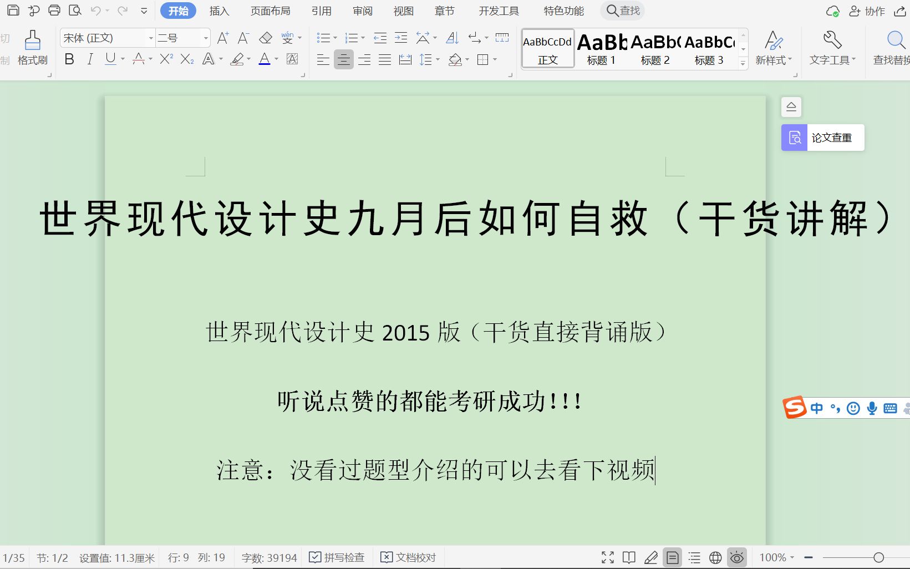Toggle spell check (拼写检查)
Image resolution: width=910 pixels, height=569 pixels.
337,557
